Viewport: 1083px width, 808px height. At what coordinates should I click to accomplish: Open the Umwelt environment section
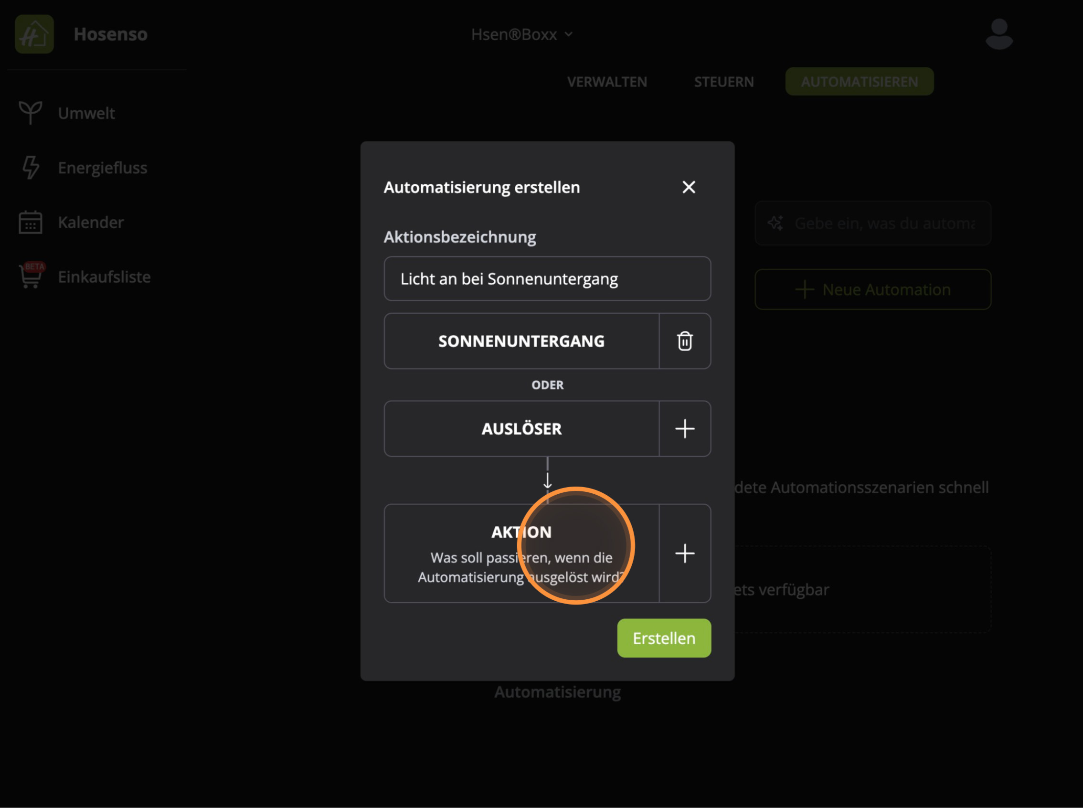point(86,113)
